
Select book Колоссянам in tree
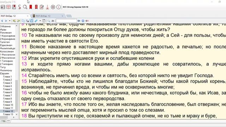[x=7, y=52]
